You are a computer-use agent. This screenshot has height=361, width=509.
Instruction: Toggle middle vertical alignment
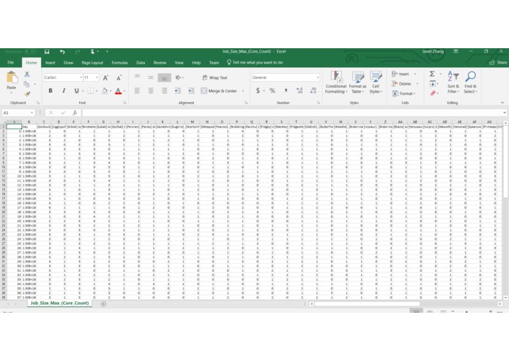151,77
